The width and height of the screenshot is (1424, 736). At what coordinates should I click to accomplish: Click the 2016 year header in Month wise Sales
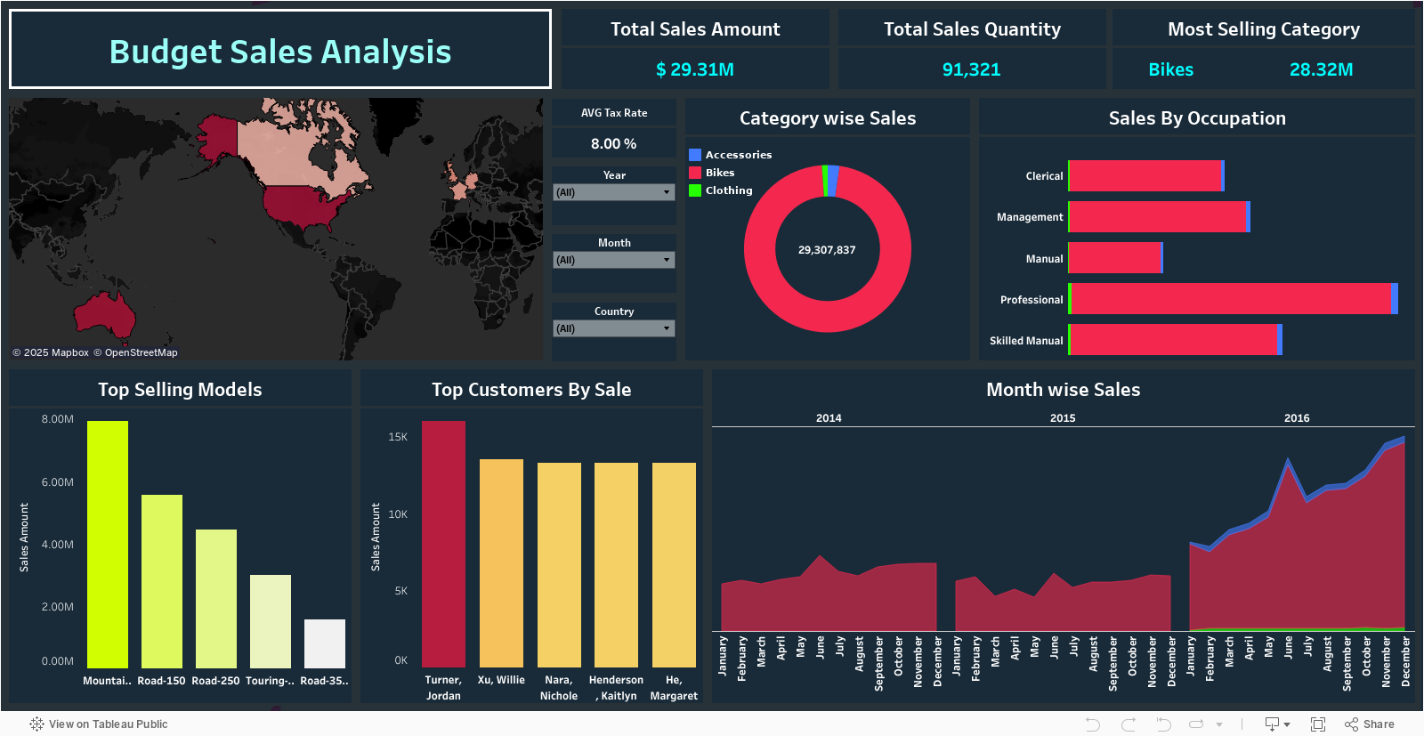(1297, 418)
